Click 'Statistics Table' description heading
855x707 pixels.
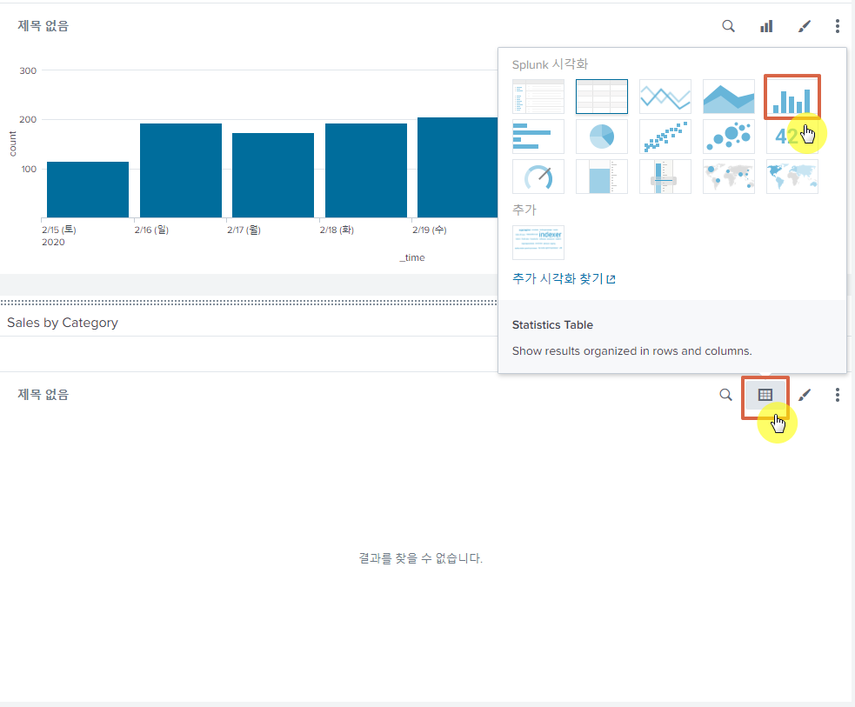552,325
